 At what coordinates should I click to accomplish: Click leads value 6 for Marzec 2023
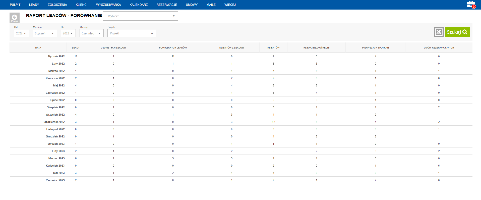pyautogui.click(x=76, y=159)
